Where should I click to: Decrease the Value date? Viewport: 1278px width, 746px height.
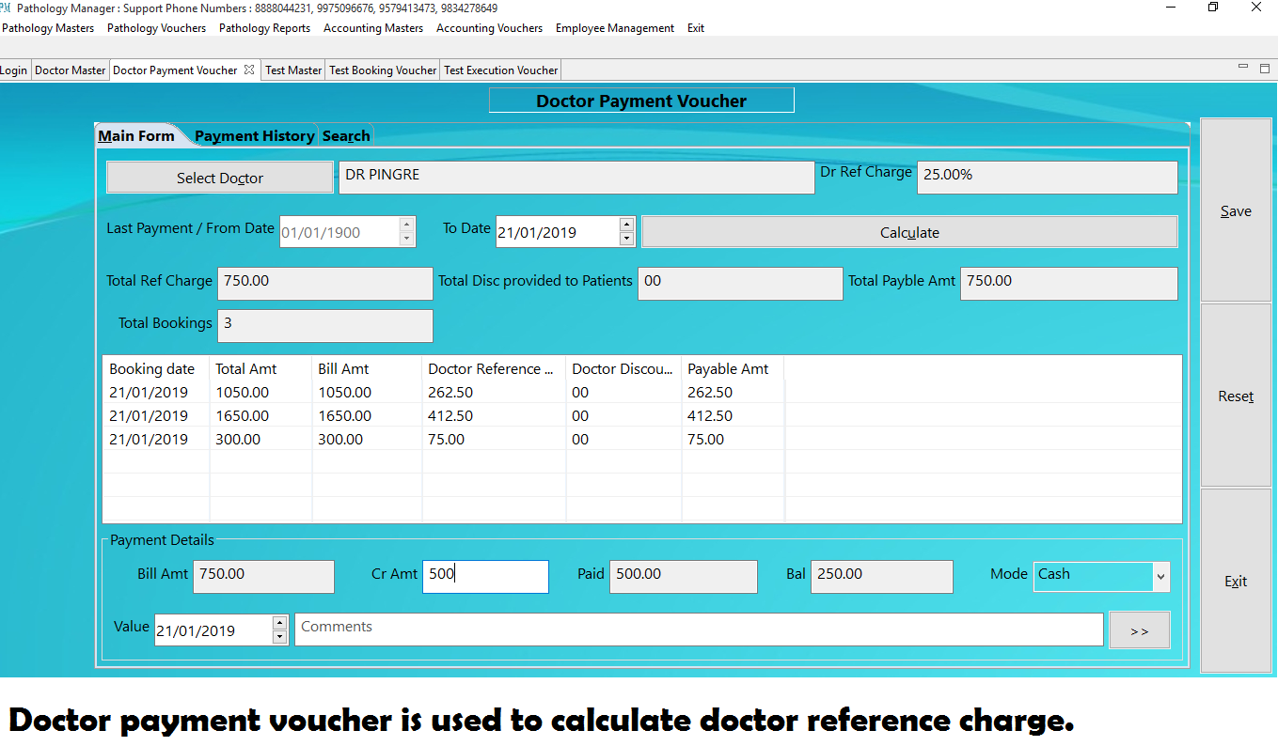click(279, 638)
